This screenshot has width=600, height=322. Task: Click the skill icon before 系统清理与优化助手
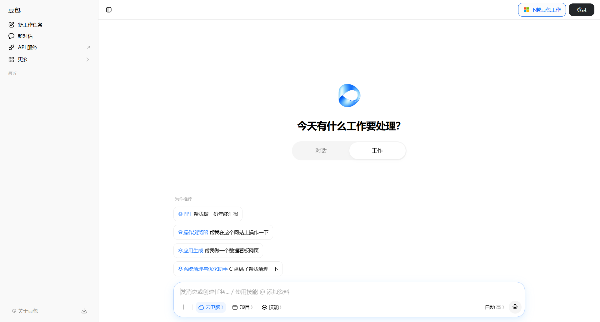tap(180, 269)
